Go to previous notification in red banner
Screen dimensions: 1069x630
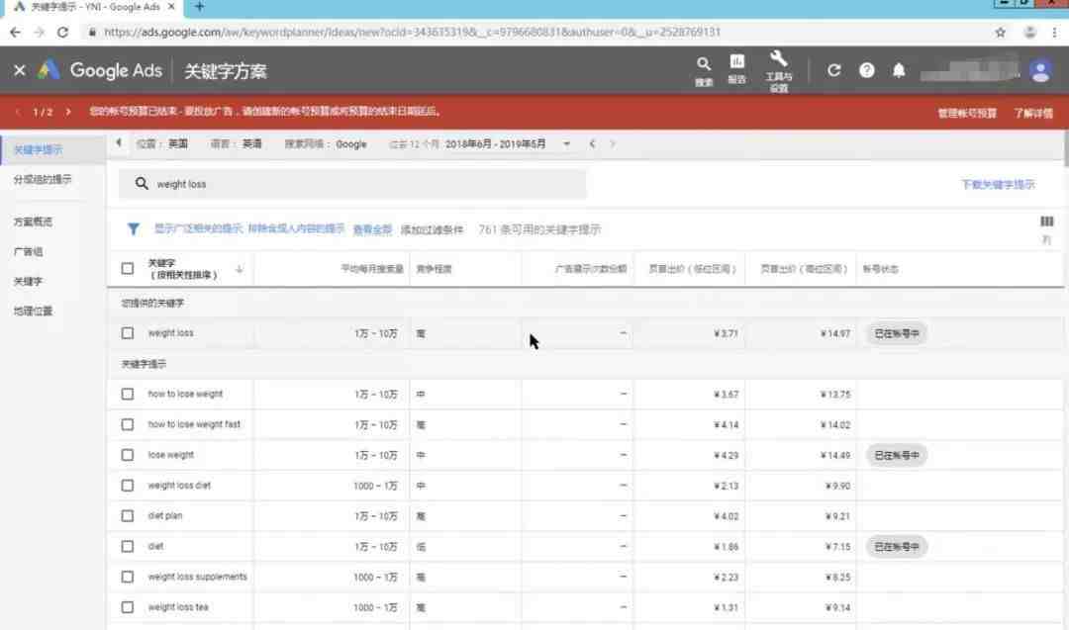pyautogui.click(x=18, y=112)
